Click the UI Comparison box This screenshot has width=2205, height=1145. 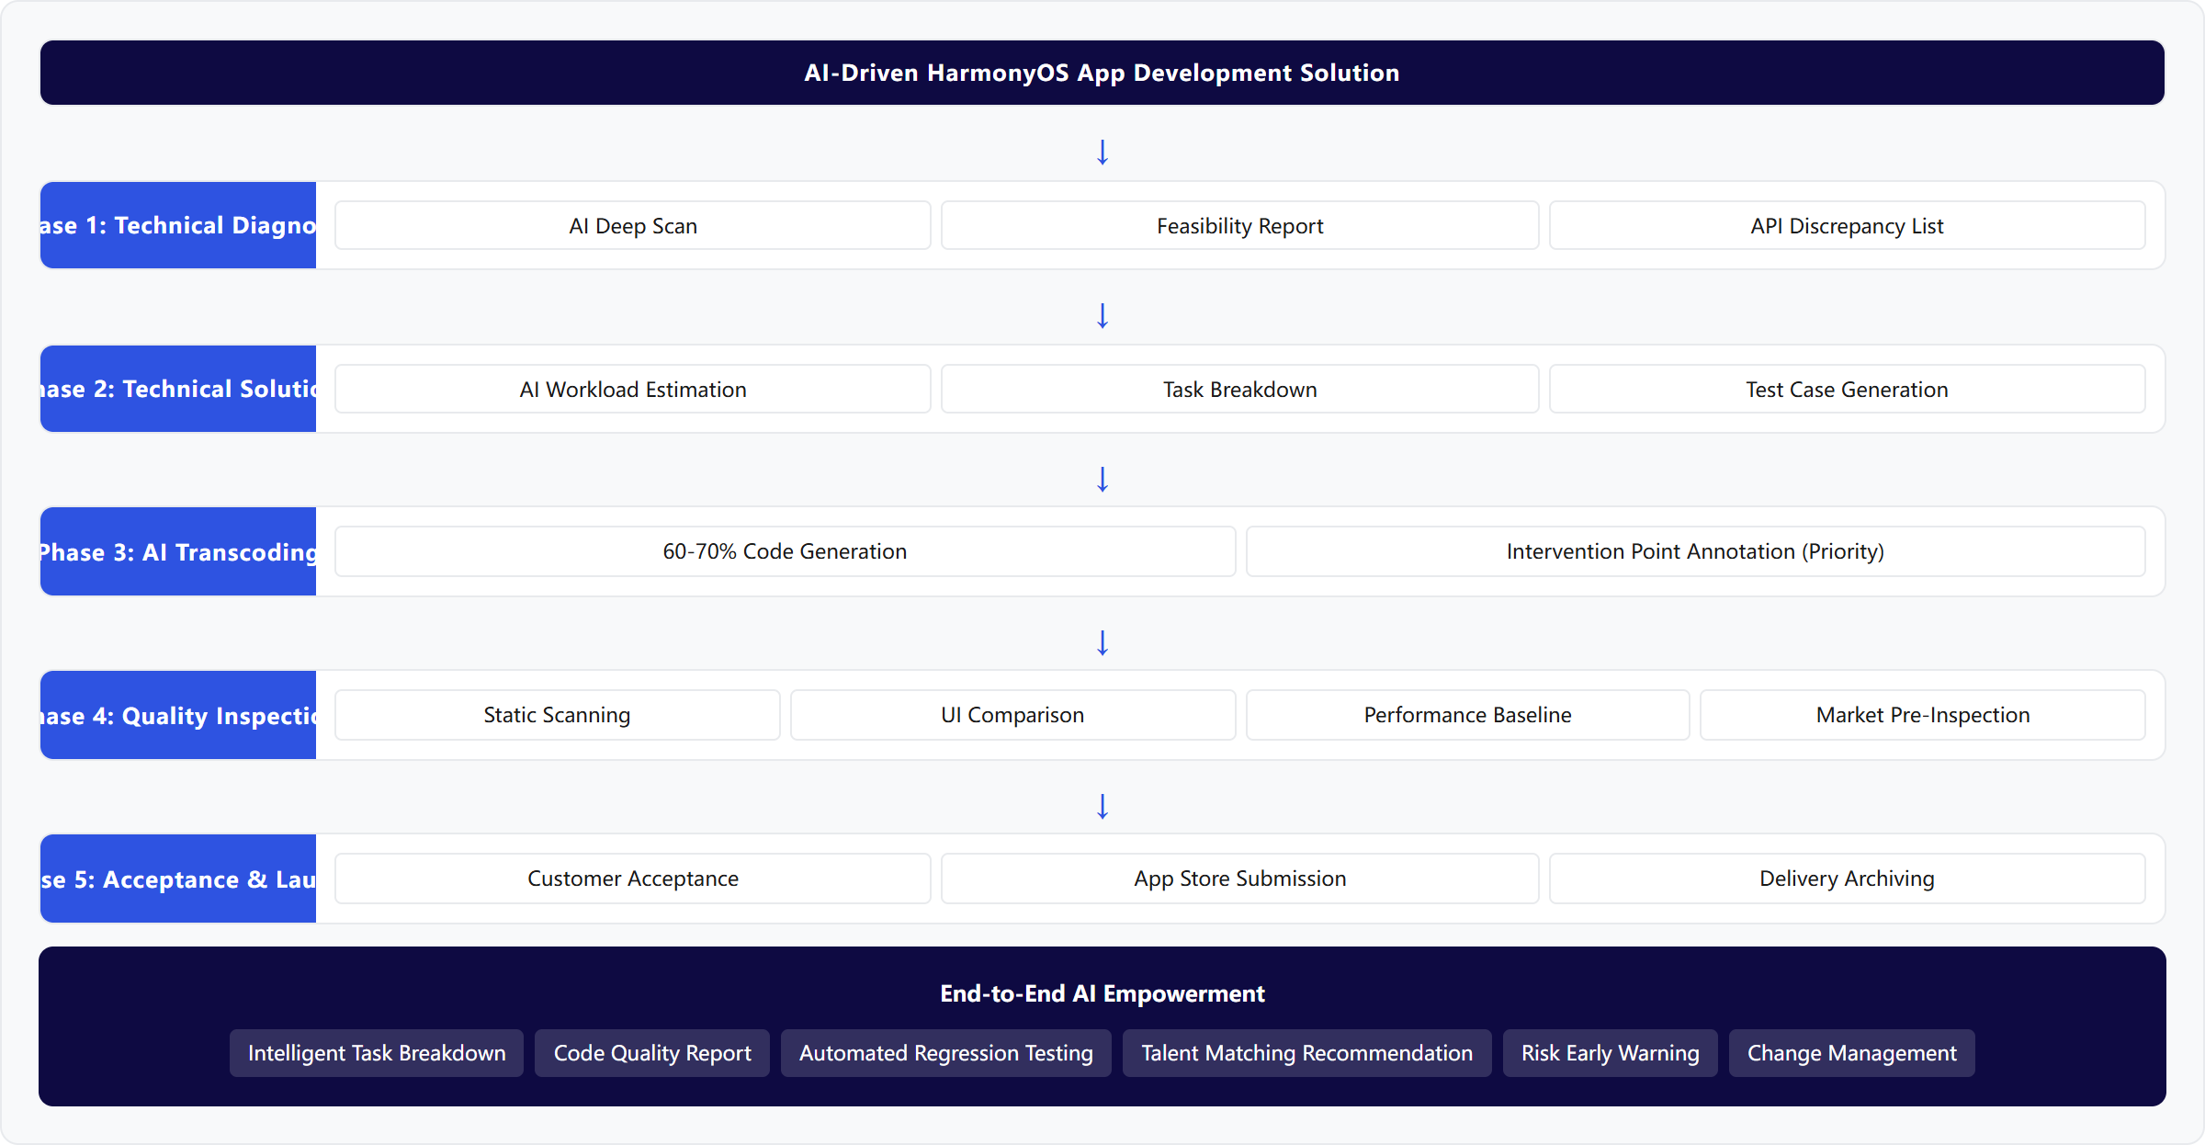pyautogui.click(x=1012, y=715)
